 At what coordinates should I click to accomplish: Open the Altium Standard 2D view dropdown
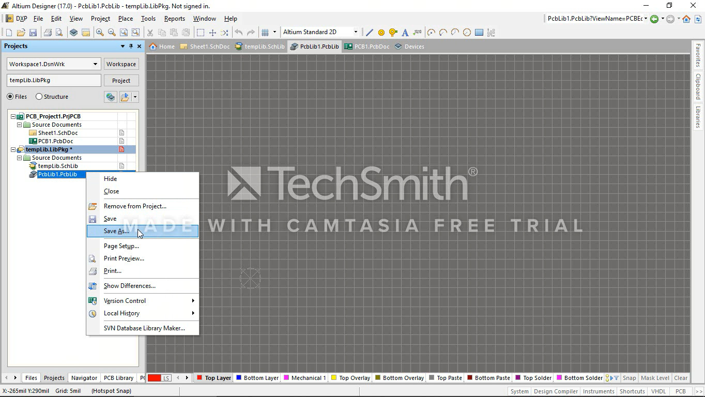(356, 32)
